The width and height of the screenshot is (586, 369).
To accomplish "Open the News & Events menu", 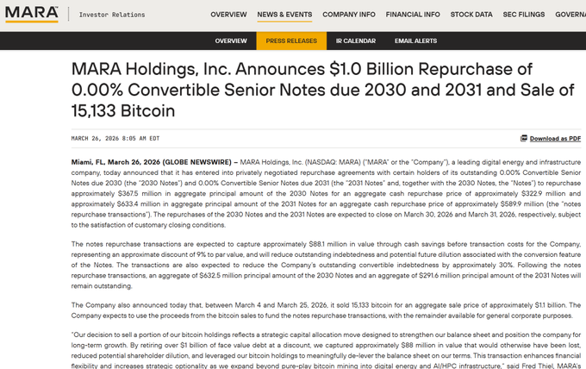I will click(x=284, y=15).
